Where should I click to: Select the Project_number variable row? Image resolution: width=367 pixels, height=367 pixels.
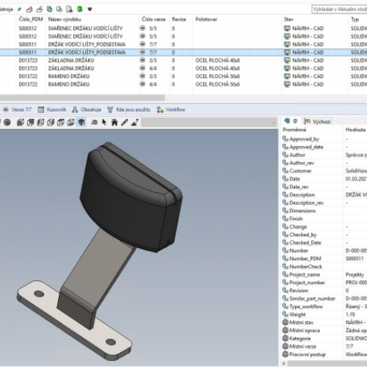[324, 283]
